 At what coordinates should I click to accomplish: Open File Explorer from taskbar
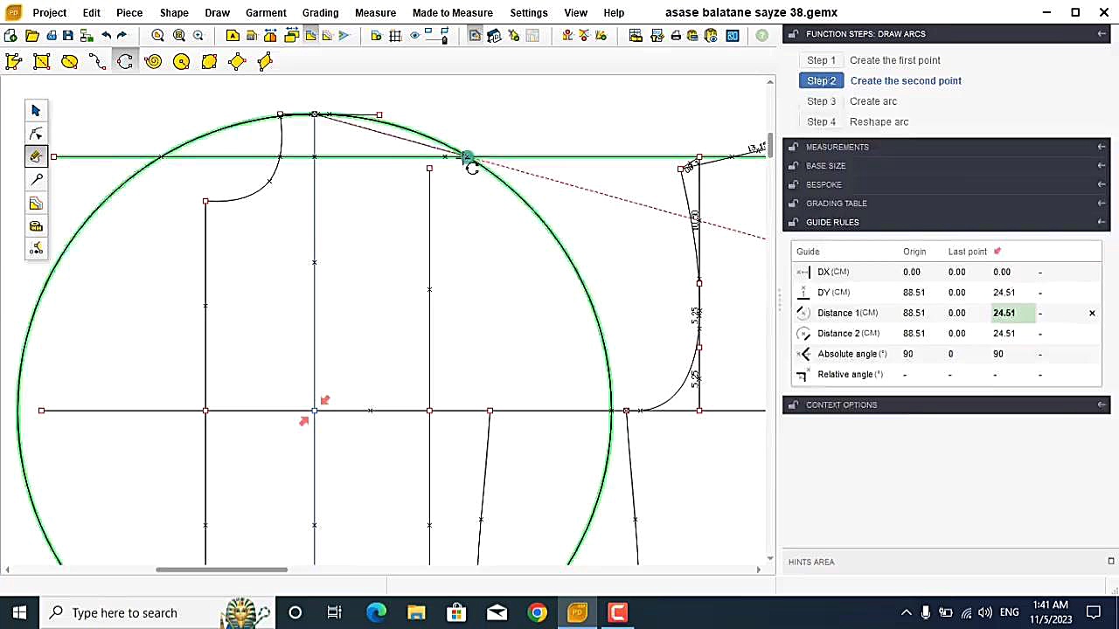(416, 612)
